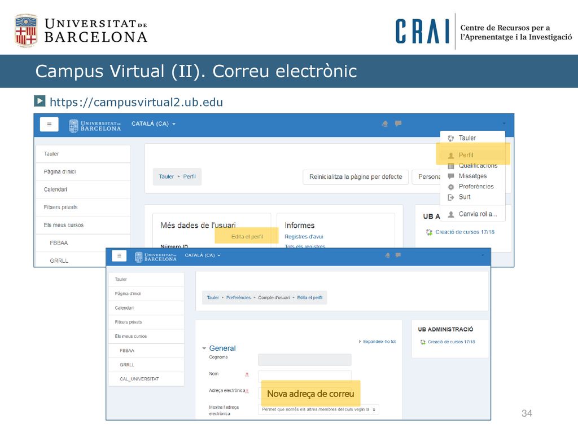Viewport: 578px width, 433px height.
Task: Click the Preferències gear icon in user menu
Action: click(450, 187)
